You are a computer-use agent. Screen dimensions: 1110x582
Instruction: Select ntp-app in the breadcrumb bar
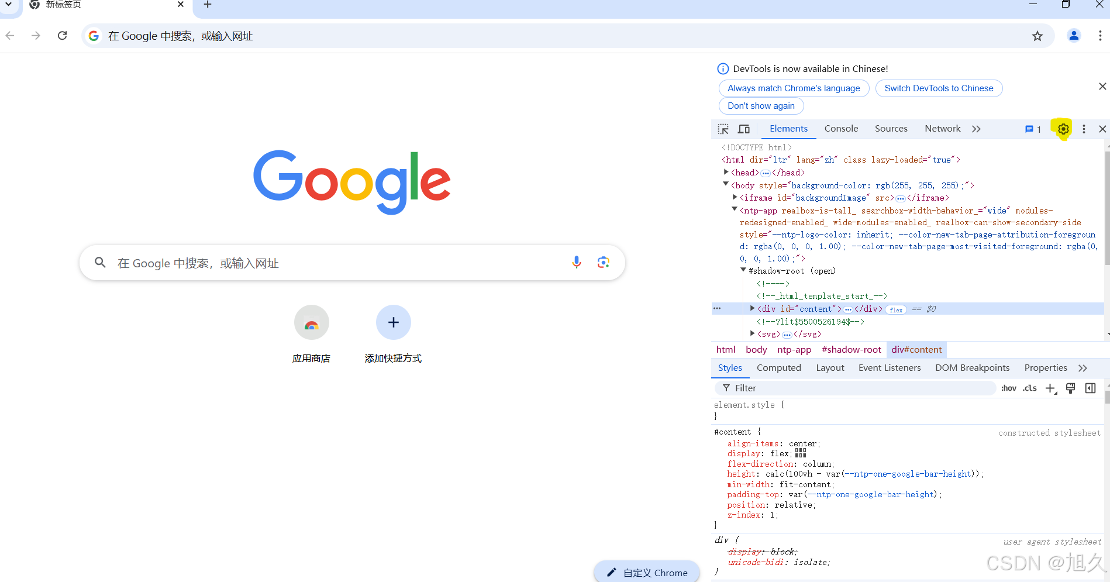pos(794,350)
